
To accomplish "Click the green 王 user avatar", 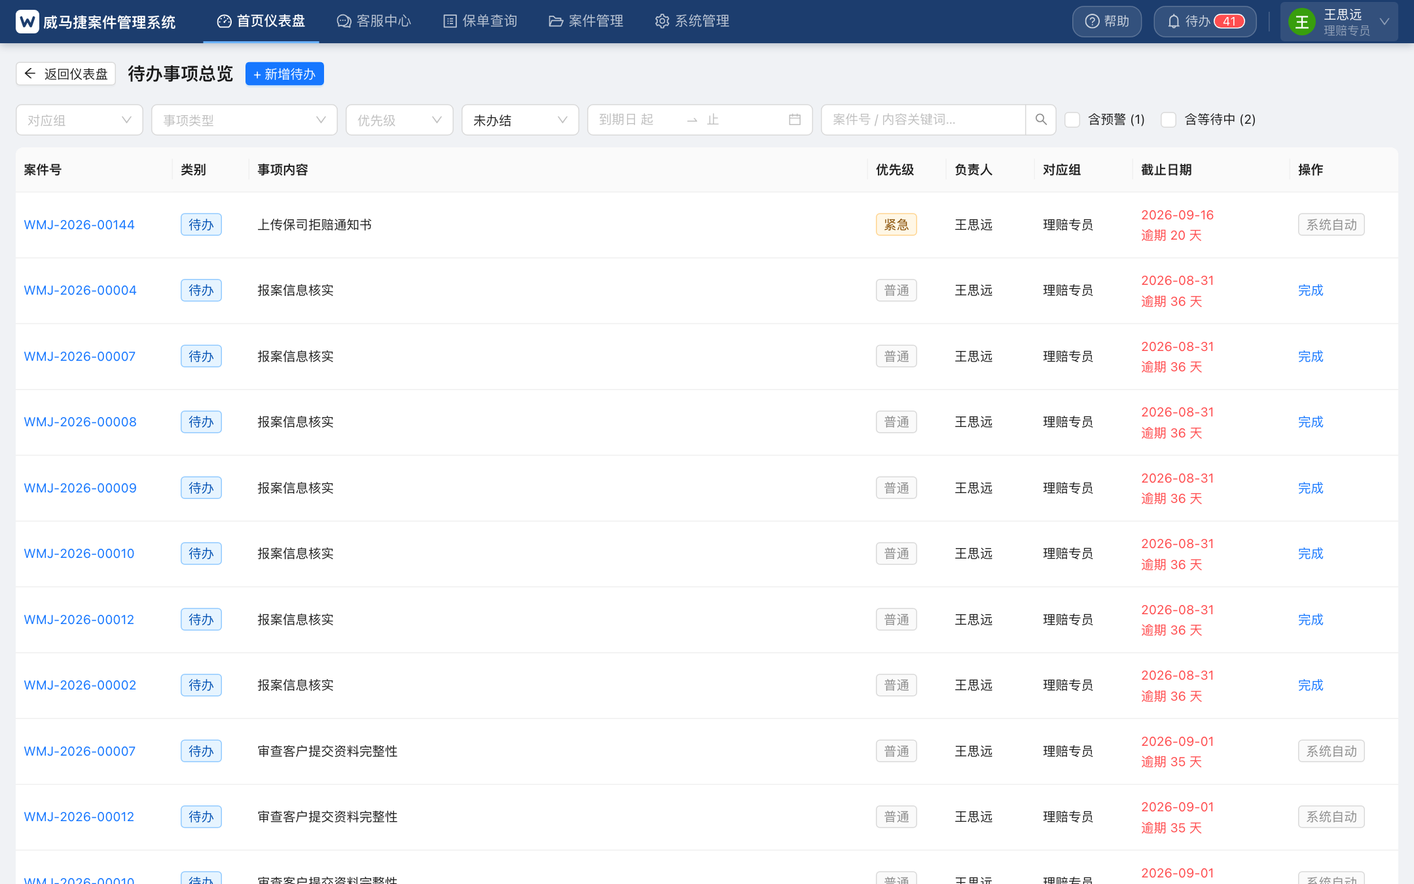I will 1302,22.
